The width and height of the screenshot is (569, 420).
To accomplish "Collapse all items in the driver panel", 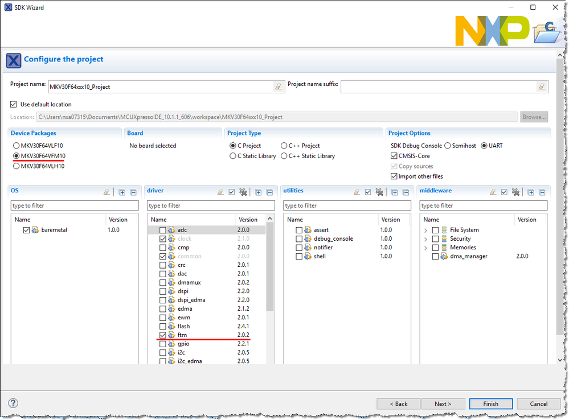I will [x=269, y=192].
